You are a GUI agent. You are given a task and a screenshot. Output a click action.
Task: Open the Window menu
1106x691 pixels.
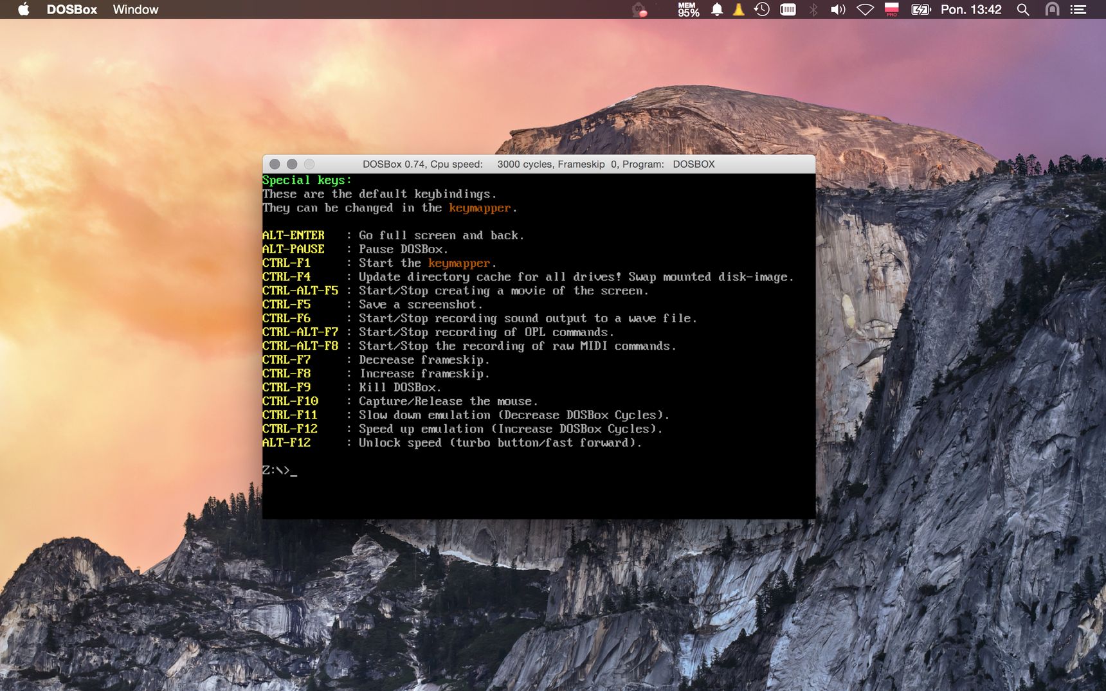tap(136, 10)
